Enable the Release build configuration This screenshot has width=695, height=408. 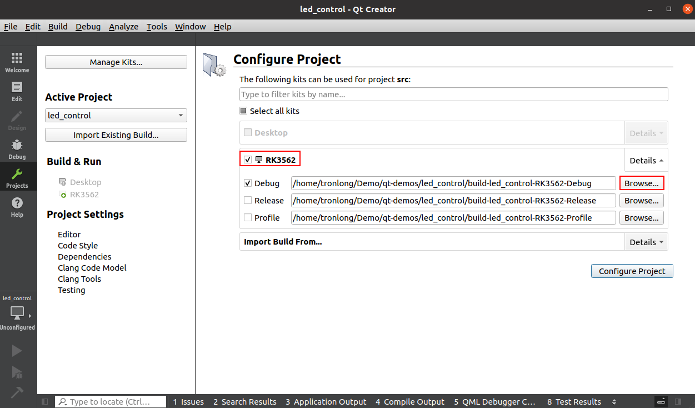pyautogui.click(x=248, y=200)
